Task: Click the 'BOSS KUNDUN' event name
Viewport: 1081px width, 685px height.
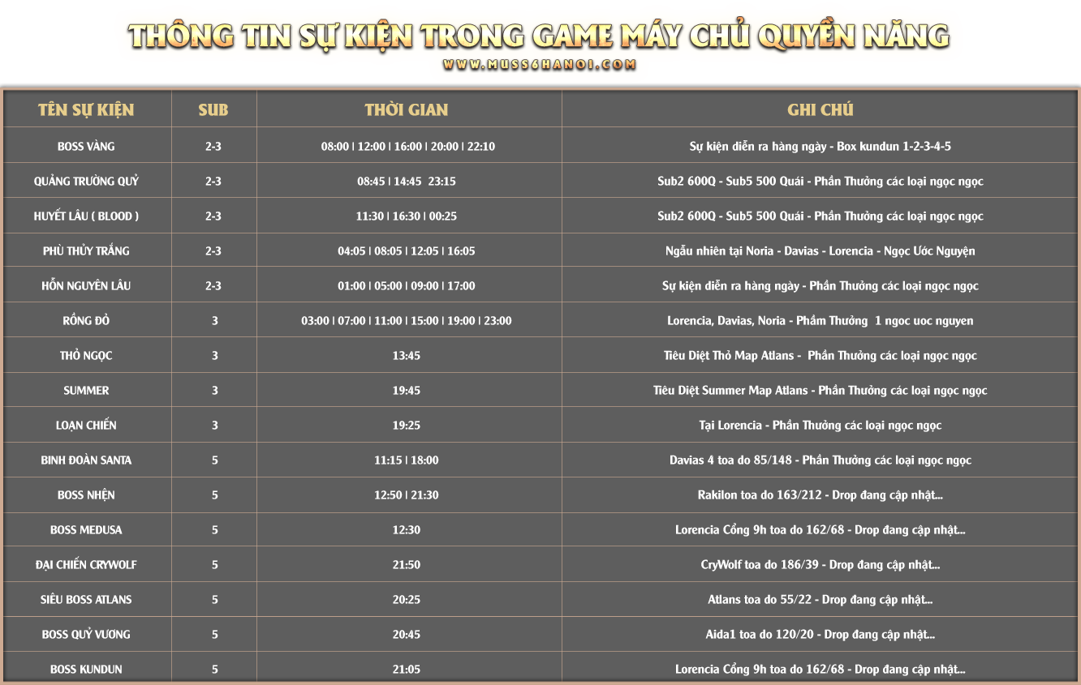Action: click(86, 670)
